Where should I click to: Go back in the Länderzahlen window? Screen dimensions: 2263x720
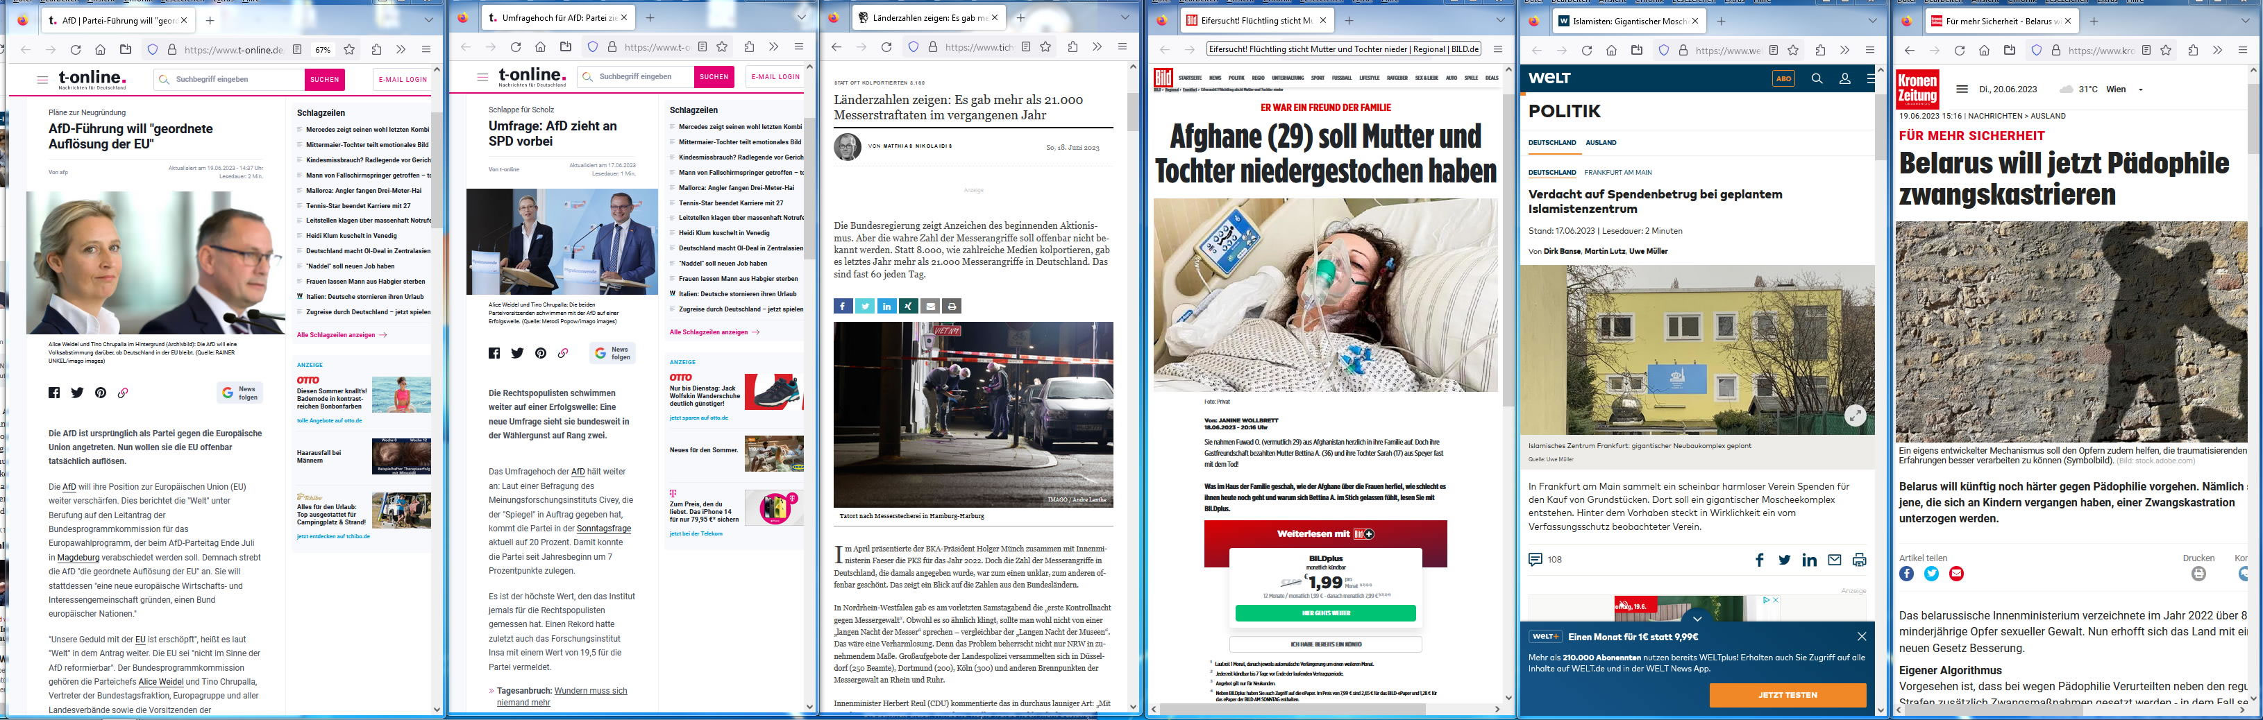click(x=836, y=46)
